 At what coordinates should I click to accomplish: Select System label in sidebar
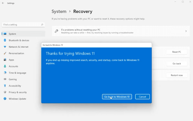[x=12, y=34]
